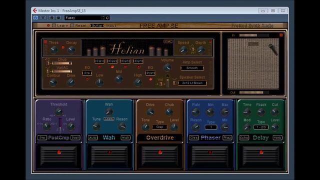The height and width of the screenshot is (180, 320).
Task: Stomp the Overdrive footswitch
Action: click(160, 156)
